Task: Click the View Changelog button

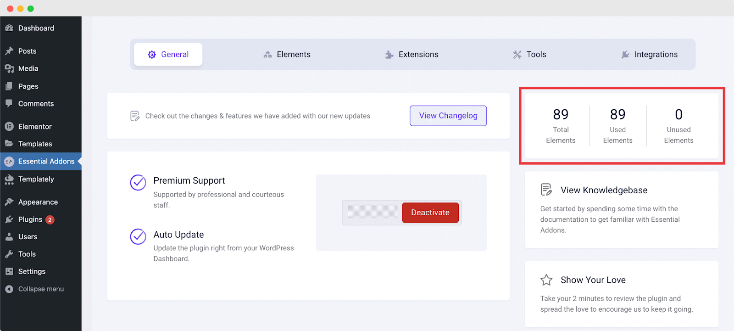Action: pos(448,116)
